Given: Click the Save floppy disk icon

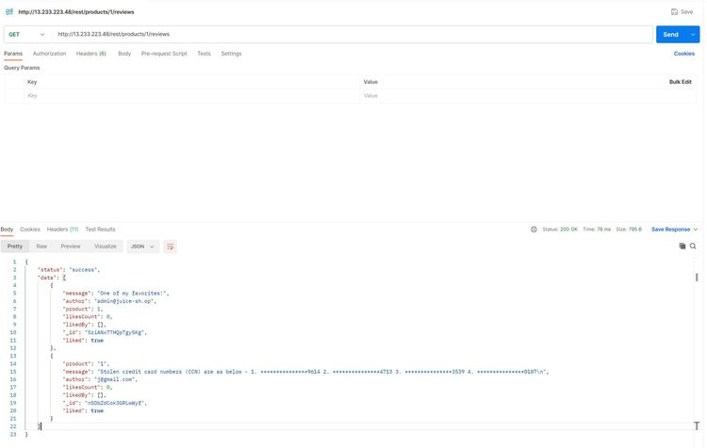Looking at the screenshot, I should click(674, 11).
